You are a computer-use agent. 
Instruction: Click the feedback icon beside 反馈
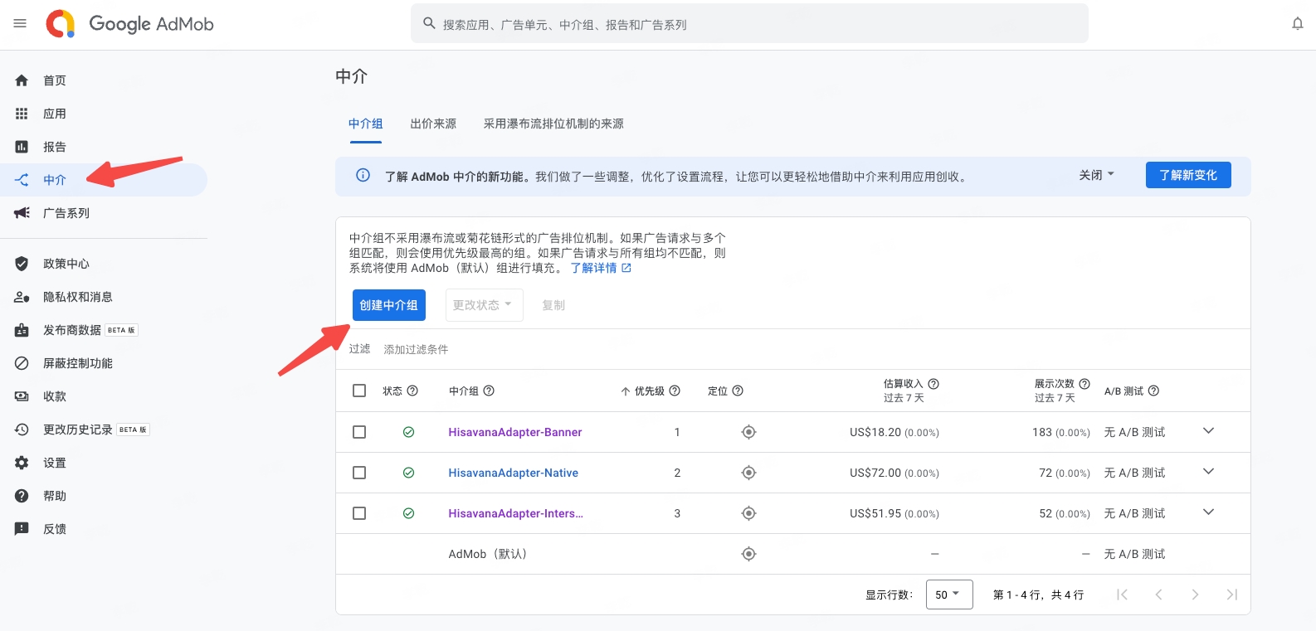[22, 529]
